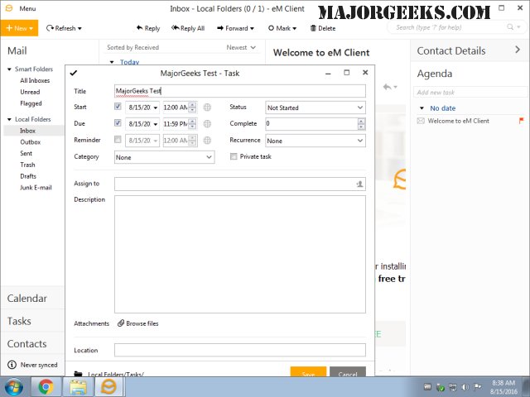Open the Unread smart folder
Viewport: 530px width, 397px height.
point(30,92)
